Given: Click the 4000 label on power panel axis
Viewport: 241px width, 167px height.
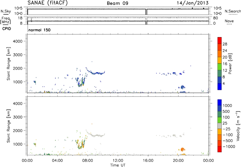Looking at the screenshot, I should click(18, 41).
